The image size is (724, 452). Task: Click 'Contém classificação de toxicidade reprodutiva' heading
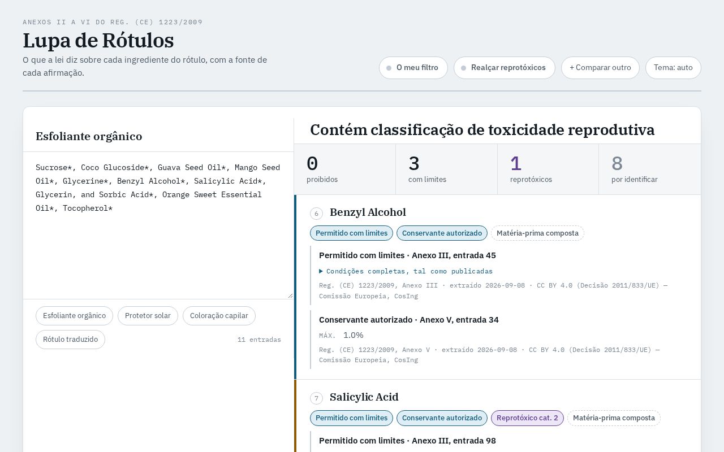pyautogui.click(x=482, y=130)
